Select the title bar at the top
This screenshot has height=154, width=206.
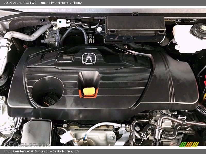(x=103, y=3)
